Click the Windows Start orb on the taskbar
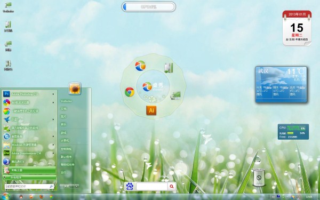320x200 pixels. tap(5, 196)
